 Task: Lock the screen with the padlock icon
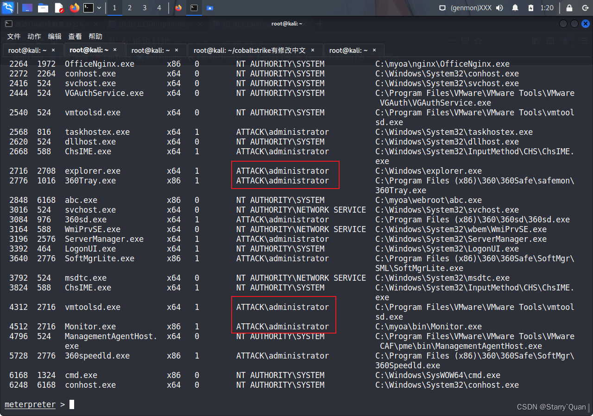[569, 8]
